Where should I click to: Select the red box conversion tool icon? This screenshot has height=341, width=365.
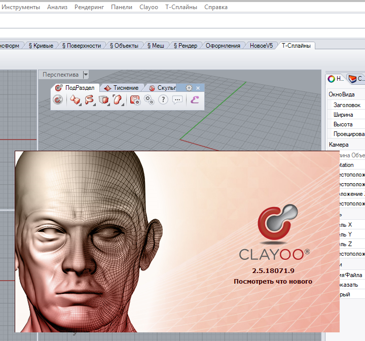pos(104,100)
